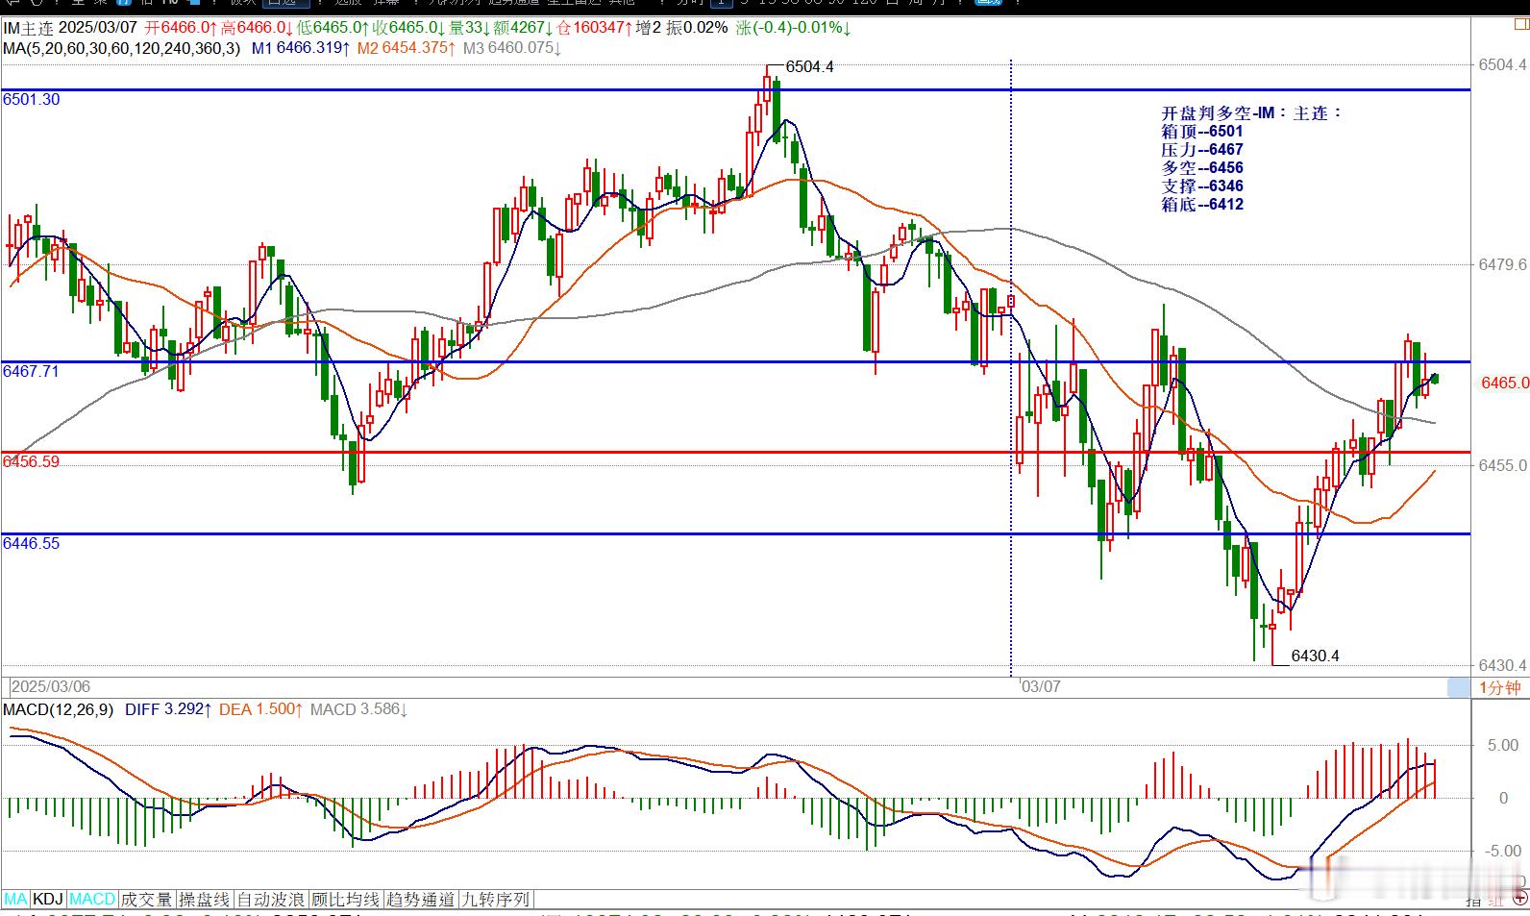
Task: Click the 2025/03/06 date label
Action: [x=51, y=686]
